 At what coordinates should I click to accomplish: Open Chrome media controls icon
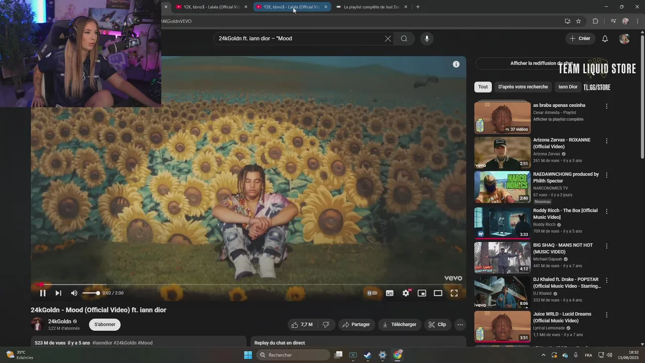click(x=613, y=21)
